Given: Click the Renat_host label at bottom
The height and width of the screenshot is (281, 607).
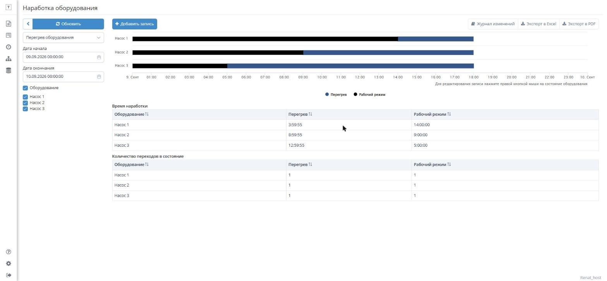Looking at the screenshot, I should 590,278.
